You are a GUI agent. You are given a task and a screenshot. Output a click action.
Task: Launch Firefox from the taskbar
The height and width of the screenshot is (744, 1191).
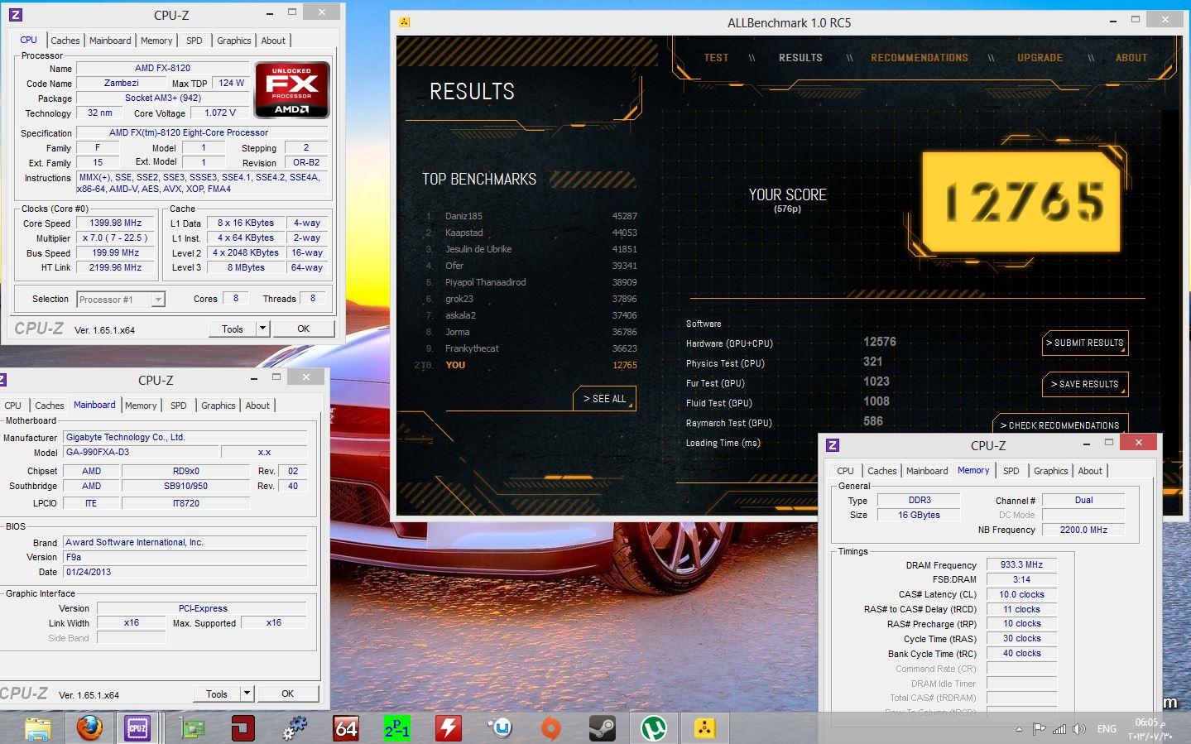click(x=89, y=727)
